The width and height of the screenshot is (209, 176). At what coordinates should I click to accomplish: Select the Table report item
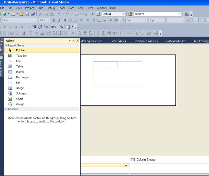coord(42,66)
